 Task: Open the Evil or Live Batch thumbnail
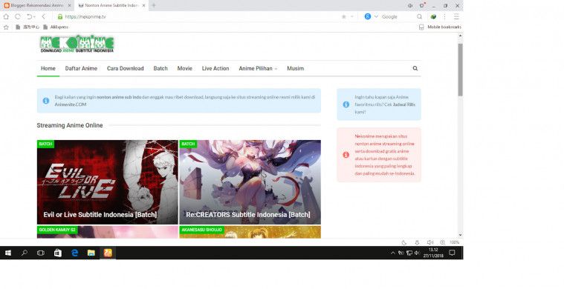click(x=108, y=182)
